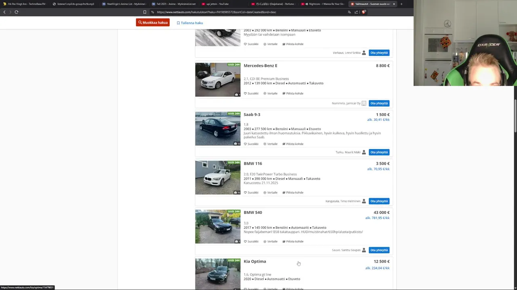Image resolution: width=517 pixels, height=290 pixels.
Task: Click photo count icon on BMW 116 image
Action: coord(237,193)
